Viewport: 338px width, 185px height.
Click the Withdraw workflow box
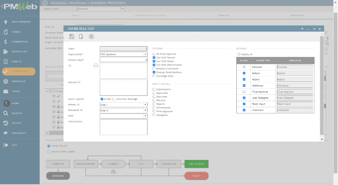point(58,176)
